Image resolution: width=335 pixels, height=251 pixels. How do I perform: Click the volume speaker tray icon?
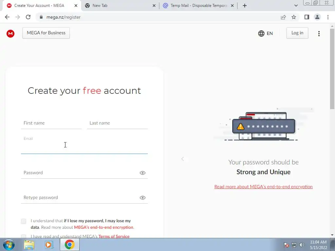click(x=302, y=245)
